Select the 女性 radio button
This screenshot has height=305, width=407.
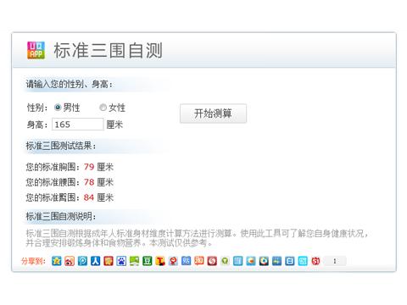point(103,108)
